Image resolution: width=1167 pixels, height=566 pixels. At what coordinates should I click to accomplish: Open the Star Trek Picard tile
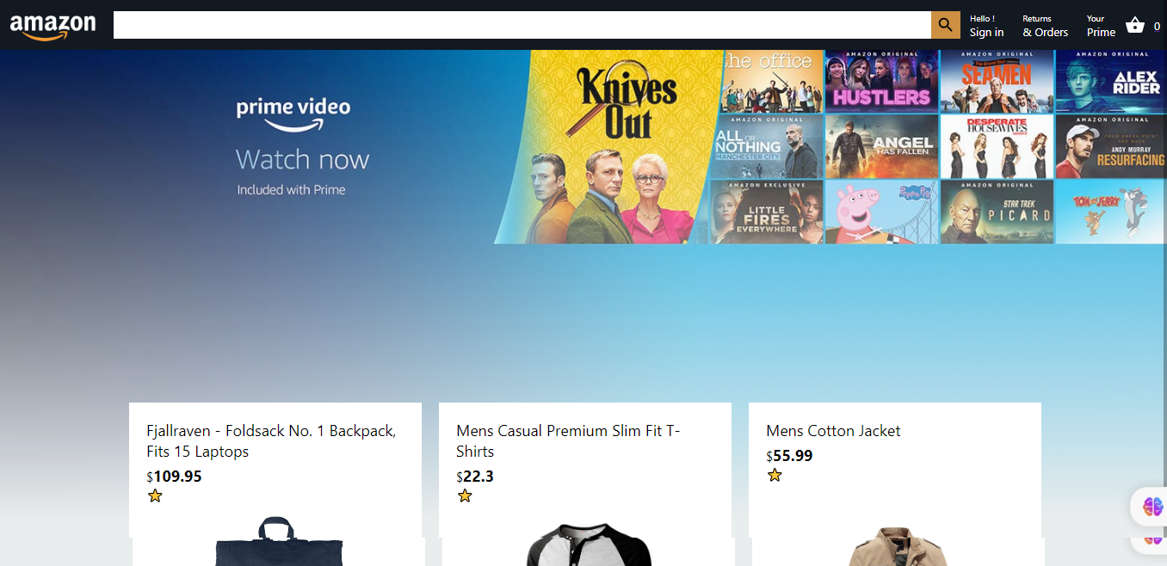click(997, 212)
